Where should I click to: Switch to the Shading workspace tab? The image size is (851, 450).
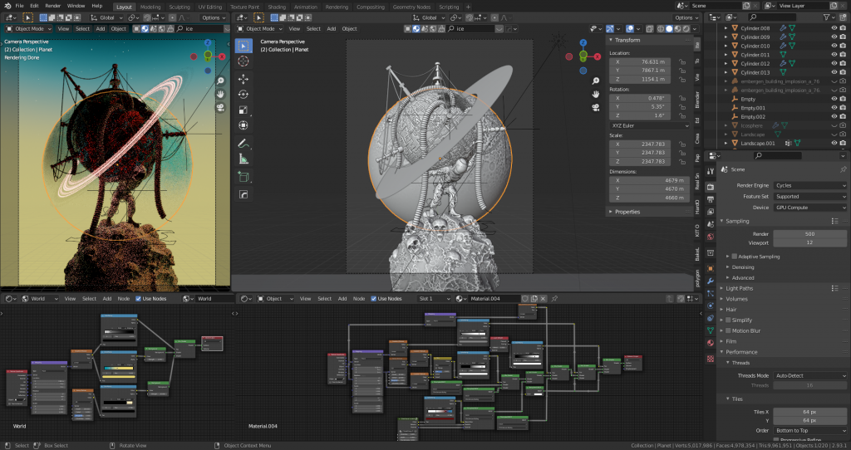(276, 7)
